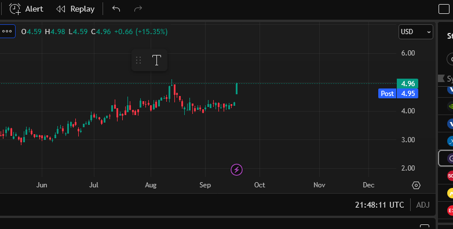453x229 pixels.
Task: Open chart settings gear icon
Action: pyautogui.click(x=416, y=185)
